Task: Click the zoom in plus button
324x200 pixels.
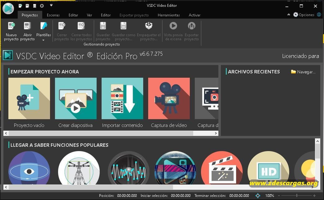Action: click(x=314, y=195)
